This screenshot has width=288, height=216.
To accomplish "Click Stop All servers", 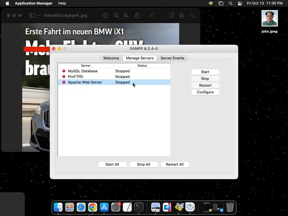I will [x=144, y=164].
